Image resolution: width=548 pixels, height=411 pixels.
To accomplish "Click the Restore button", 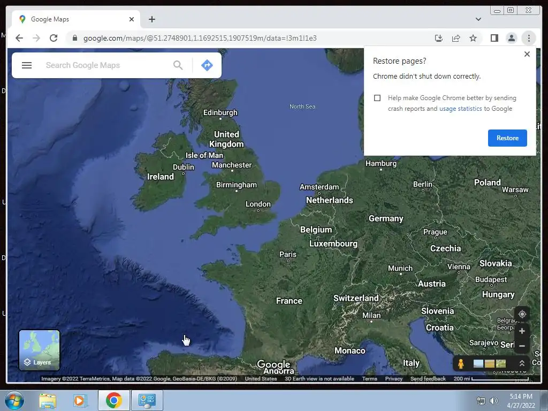I will pos(507,138).
